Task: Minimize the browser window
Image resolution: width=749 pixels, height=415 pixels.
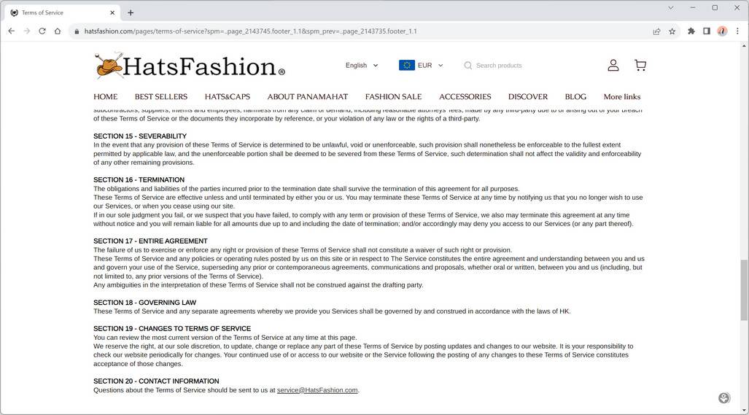Action: tap(693, 7)
